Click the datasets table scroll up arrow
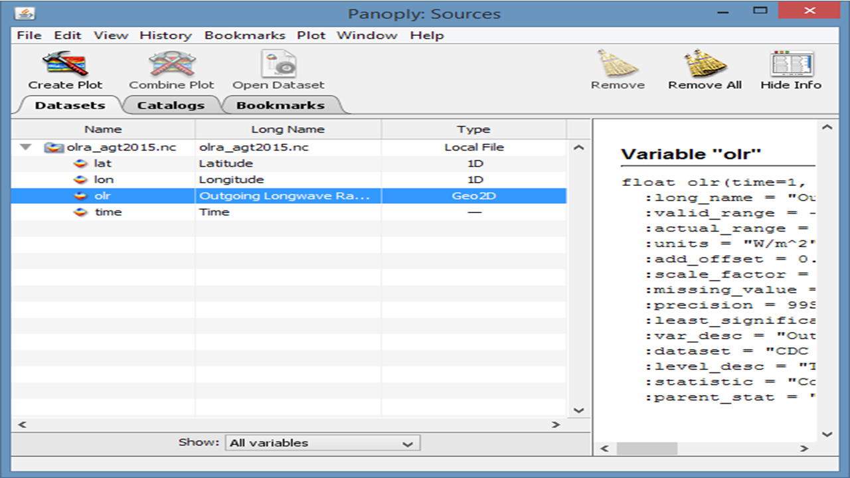 [578, 147]
